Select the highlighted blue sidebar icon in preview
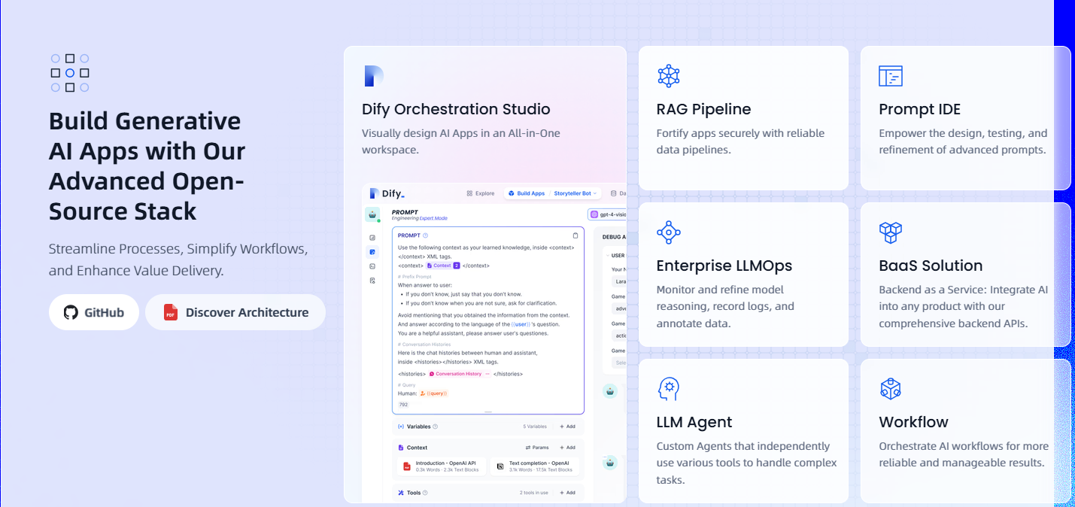The image size is (1075, 507). point(372,251)
